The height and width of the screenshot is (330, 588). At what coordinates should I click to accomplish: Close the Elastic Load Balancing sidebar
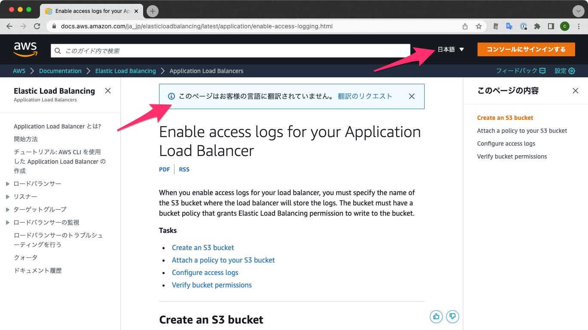[108, 91]
